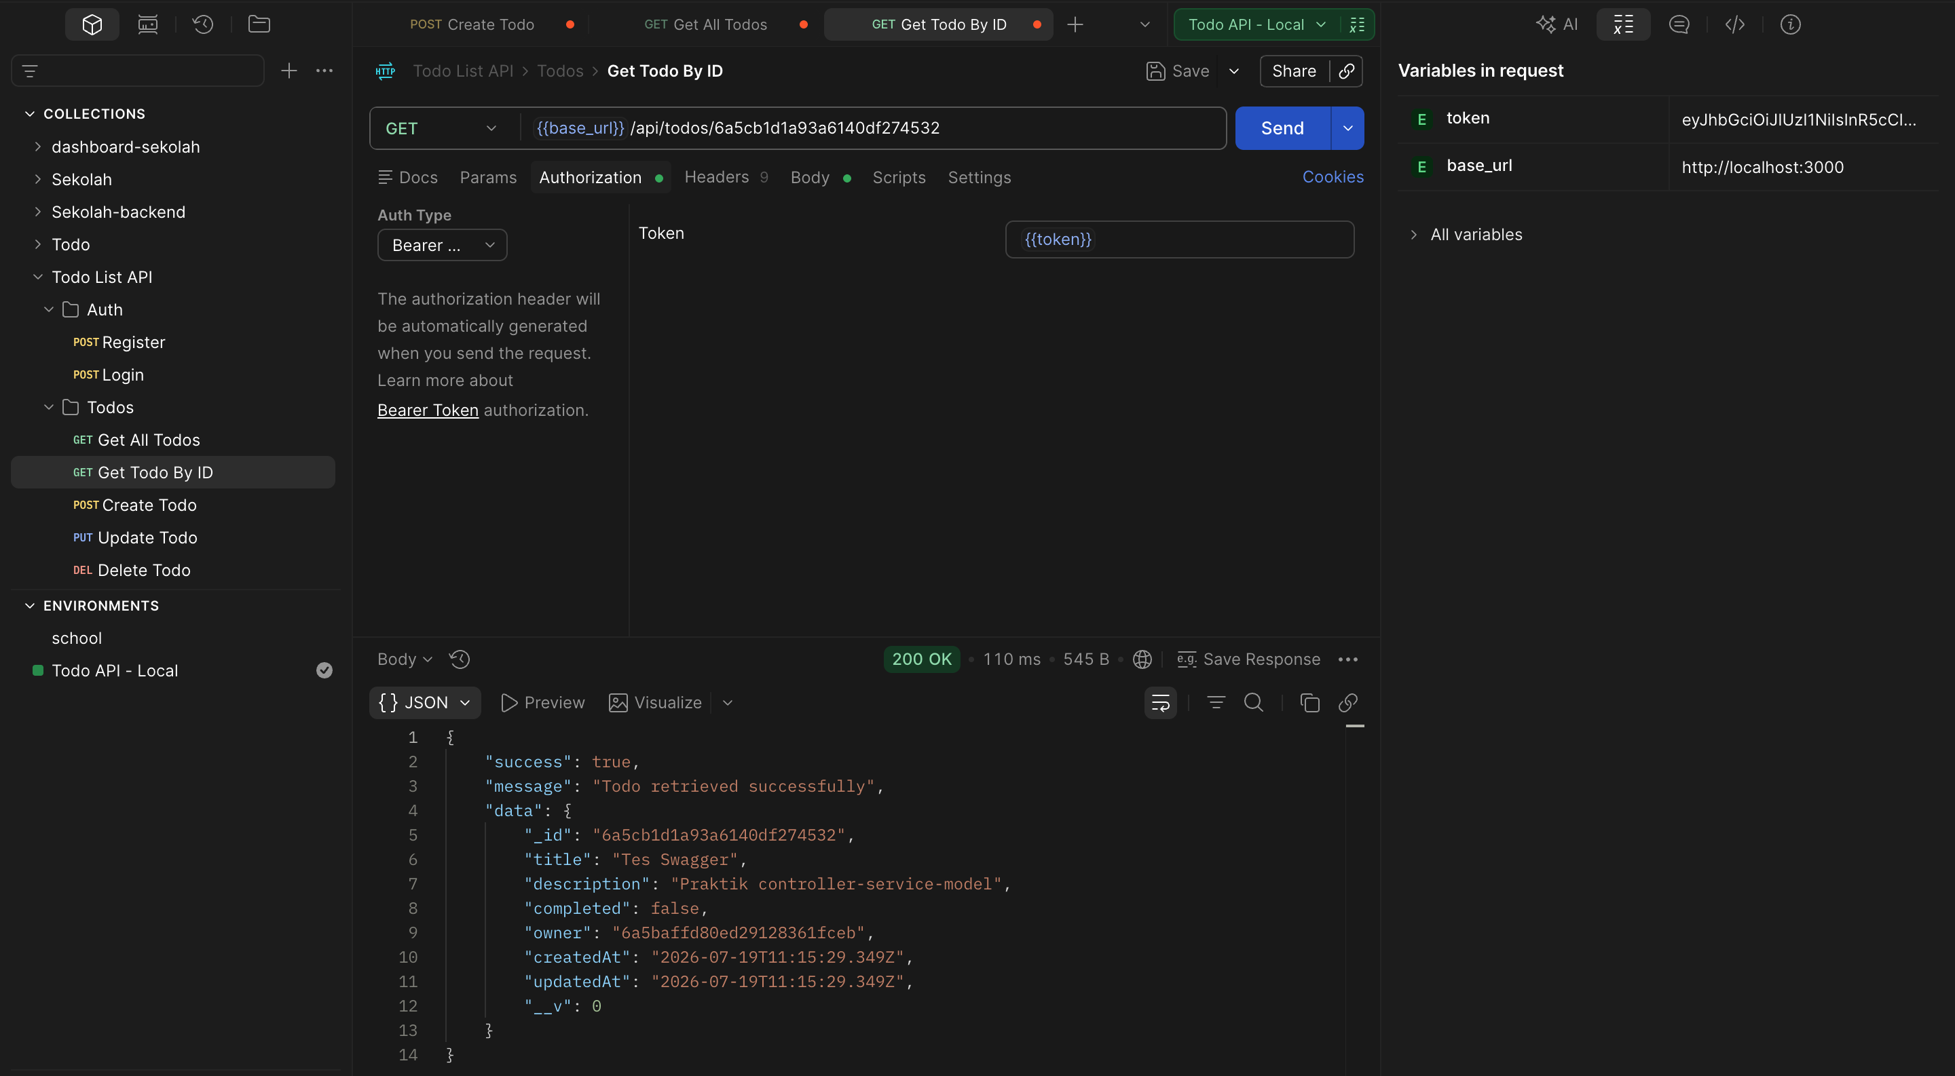The image size is (1955, 1076).
Task: Search the response with magnifier icon
Action: click(x=1254, y=703)
